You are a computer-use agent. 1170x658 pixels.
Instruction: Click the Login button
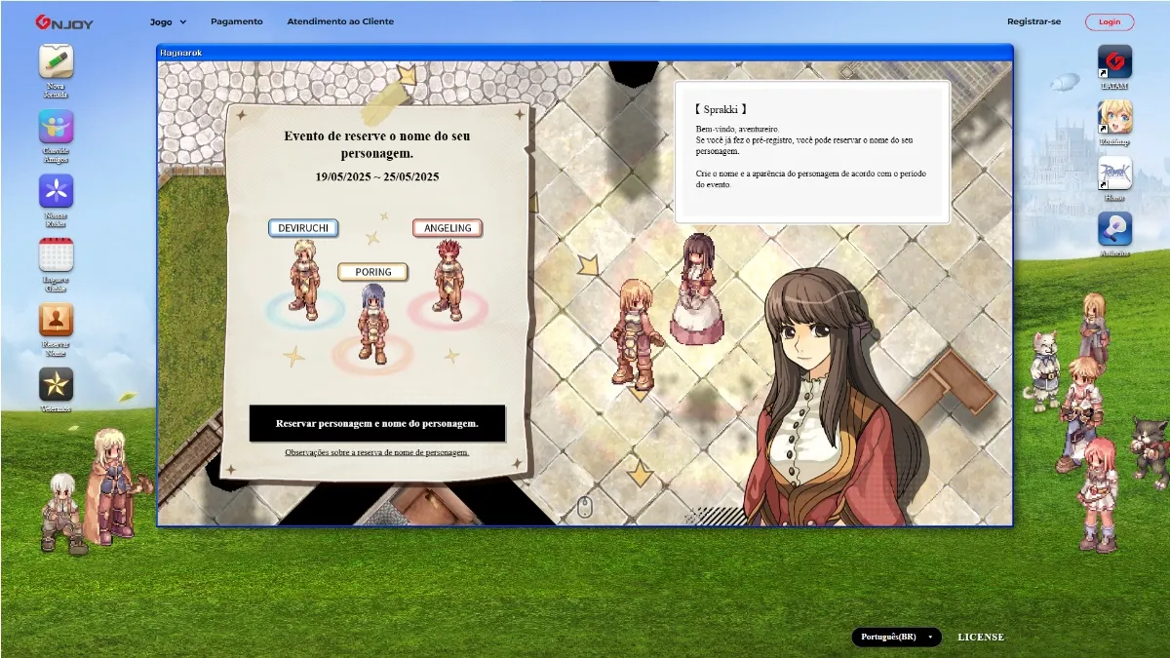click(x=1110, y=21)
